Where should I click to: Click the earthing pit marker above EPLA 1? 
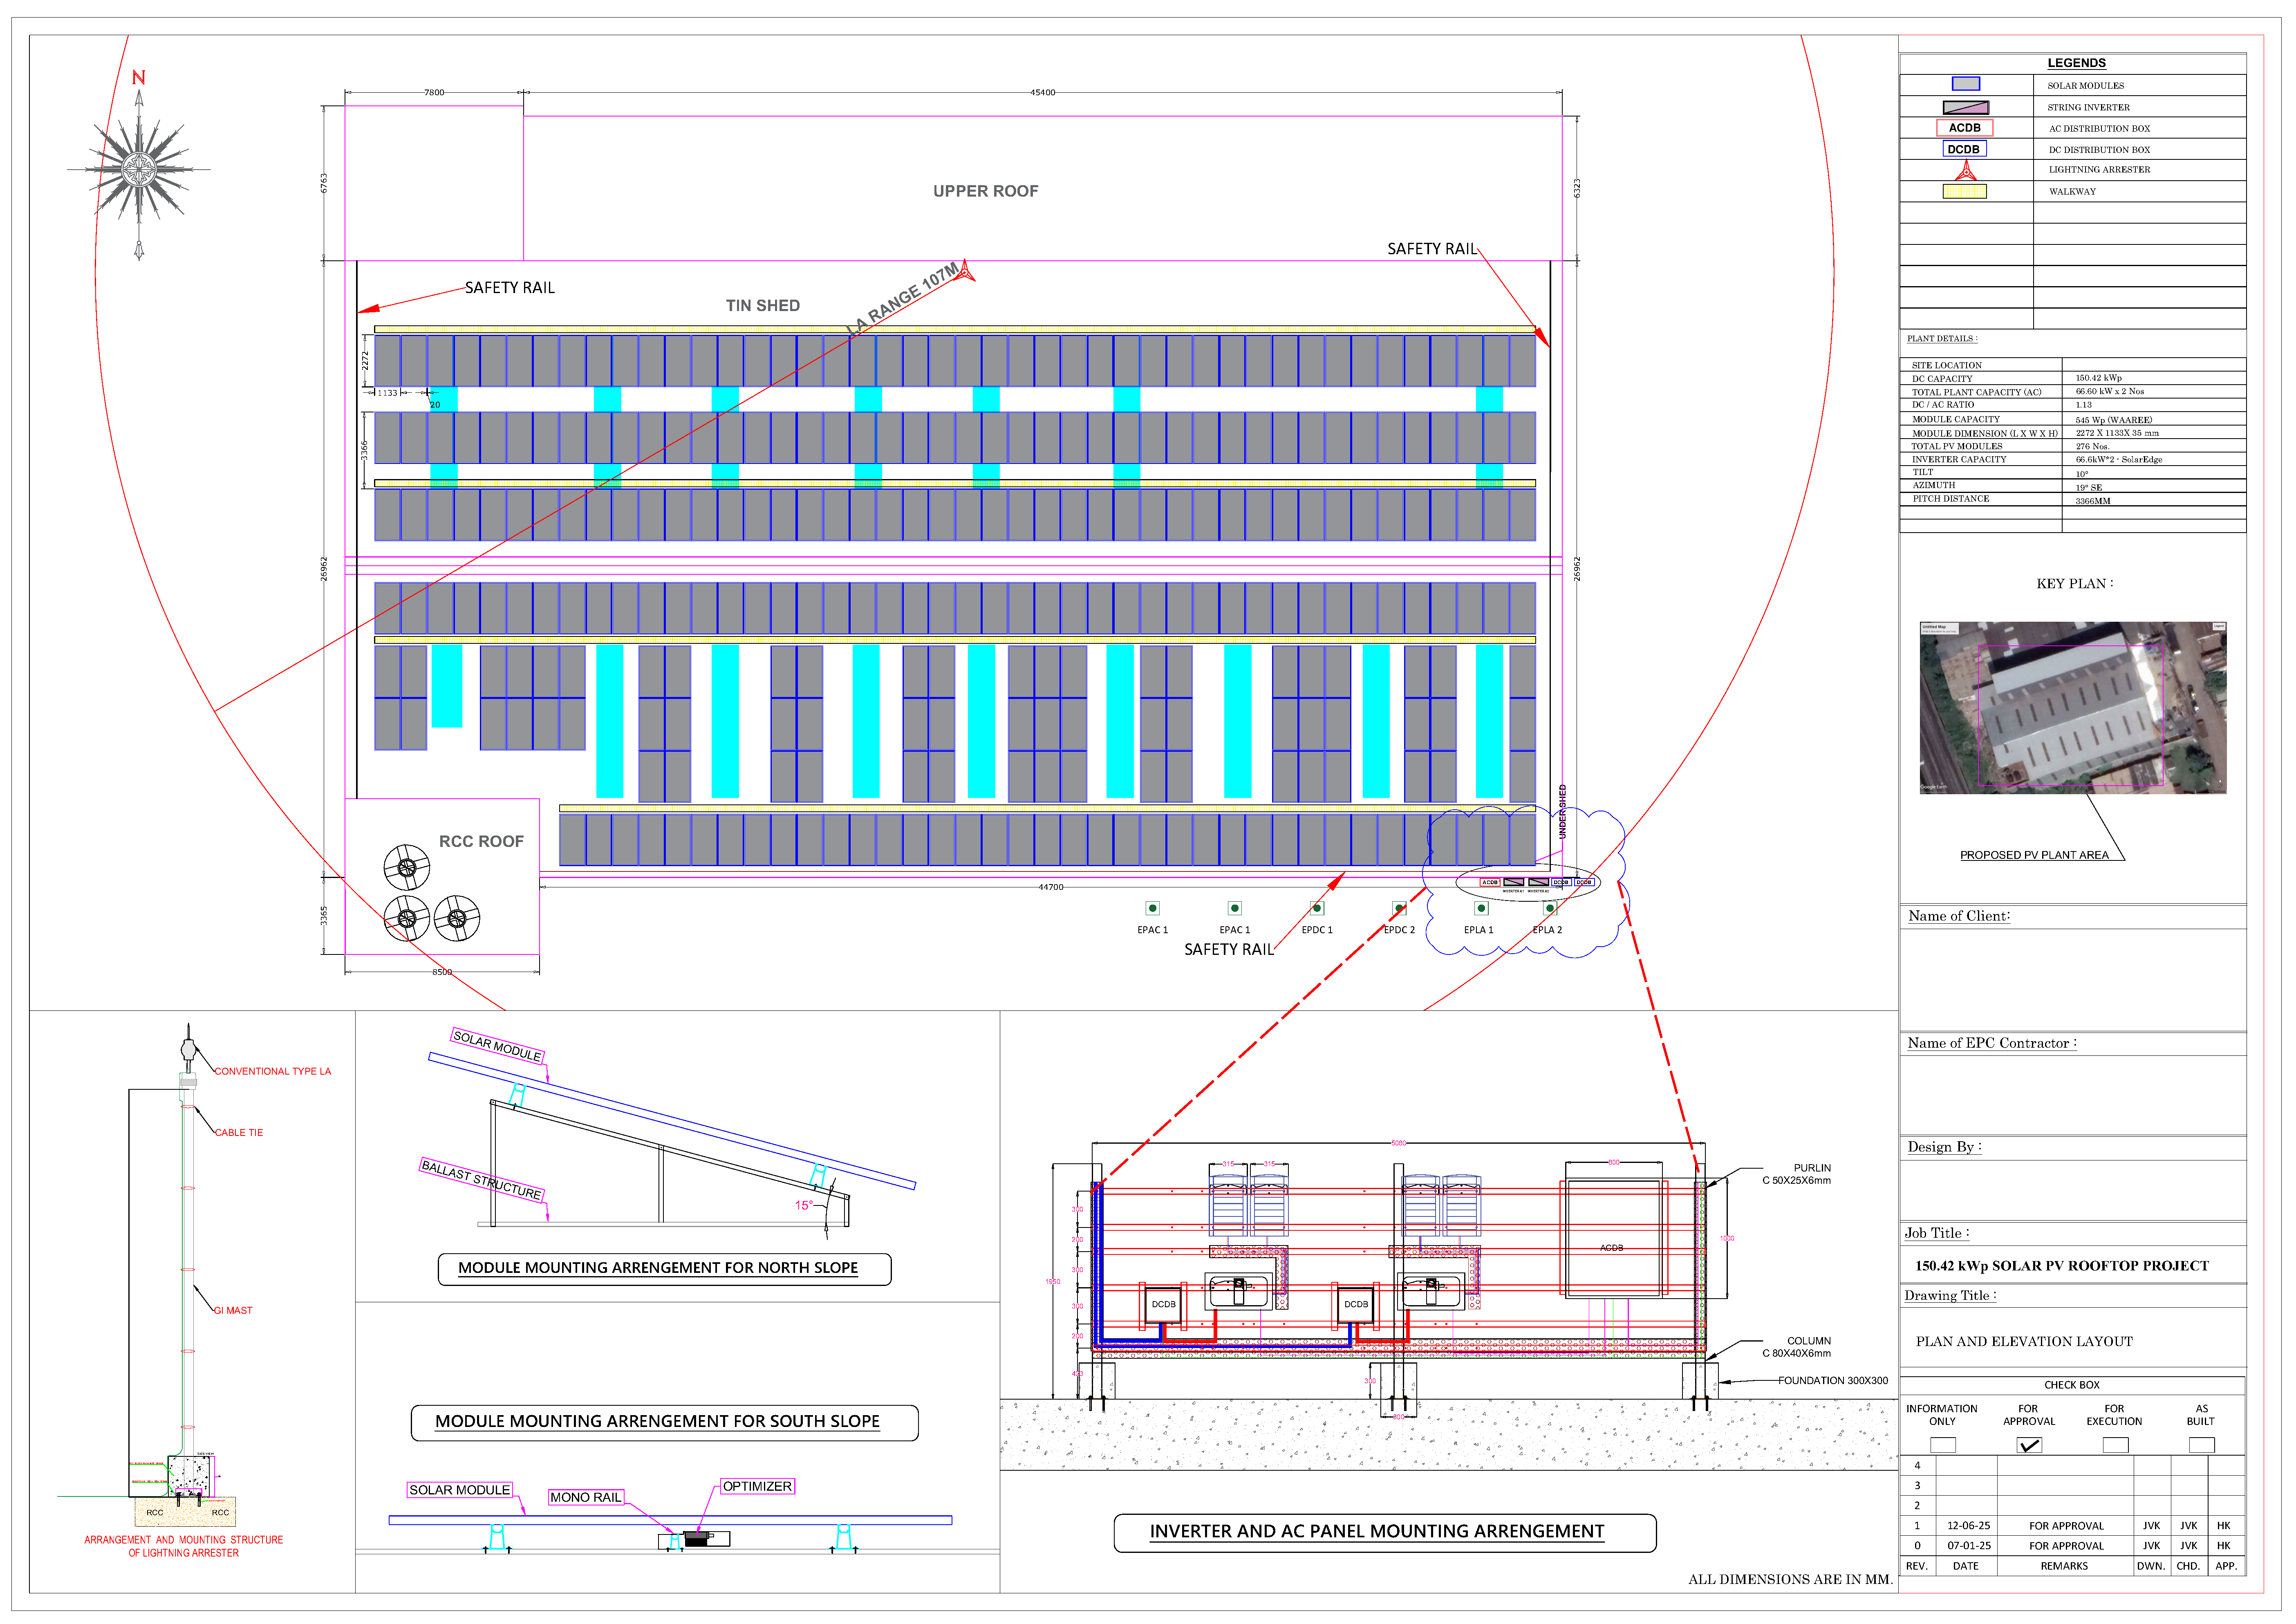coord(1481,908)
